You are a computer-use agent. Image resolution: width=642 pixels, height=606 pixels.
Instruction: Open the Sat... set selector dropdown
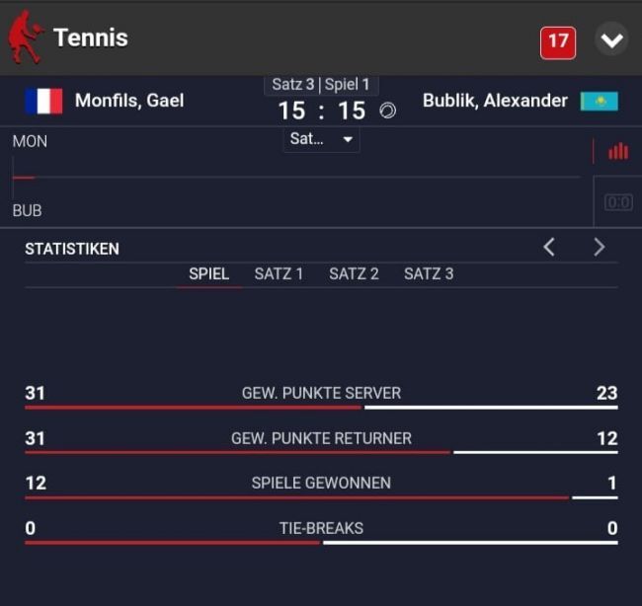click(321, 139)
